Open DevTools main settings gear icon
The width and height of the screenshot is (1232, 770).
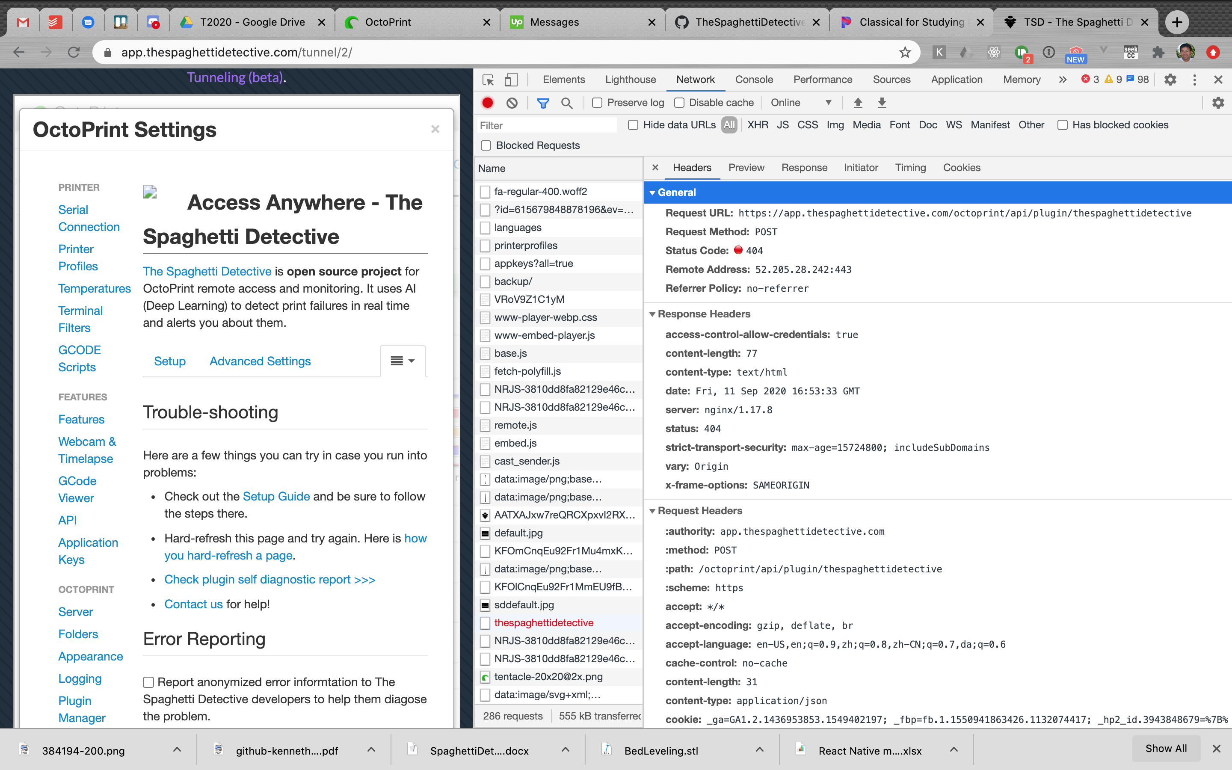(1170, 80)
